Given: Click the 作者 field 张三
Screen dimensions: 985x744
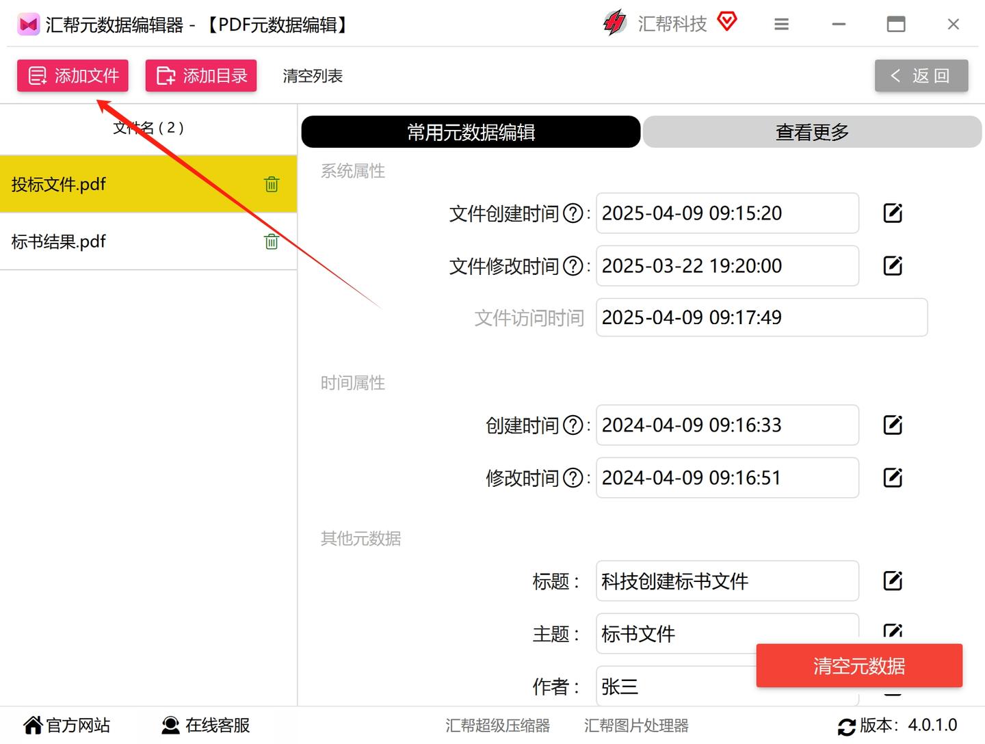Looking at the screenshot, I should [727, 687].
